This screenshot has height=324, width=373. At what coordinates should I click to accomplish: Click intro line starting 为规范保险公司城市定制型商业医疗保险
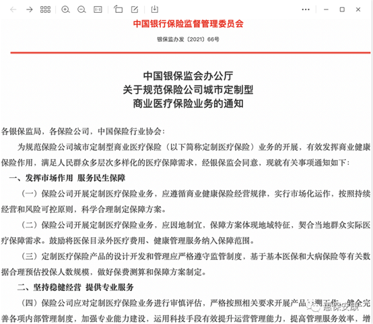click(194, 147)
